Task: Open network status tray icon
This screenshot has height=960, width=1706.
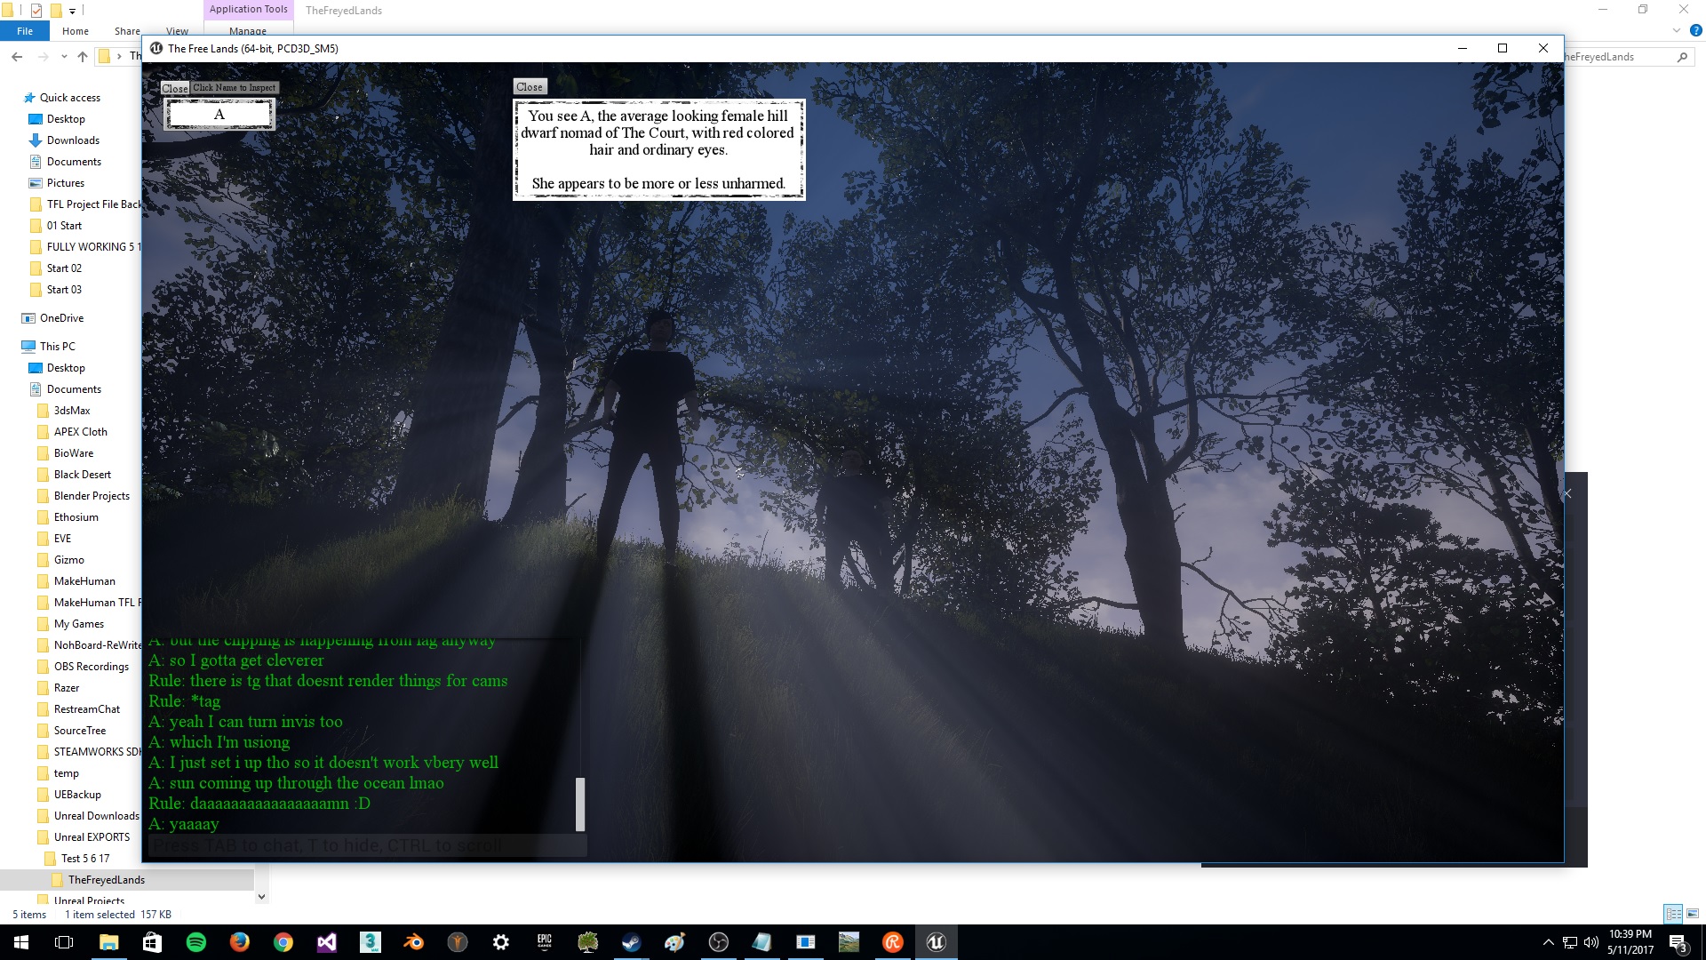Action: click(1569, 942)
